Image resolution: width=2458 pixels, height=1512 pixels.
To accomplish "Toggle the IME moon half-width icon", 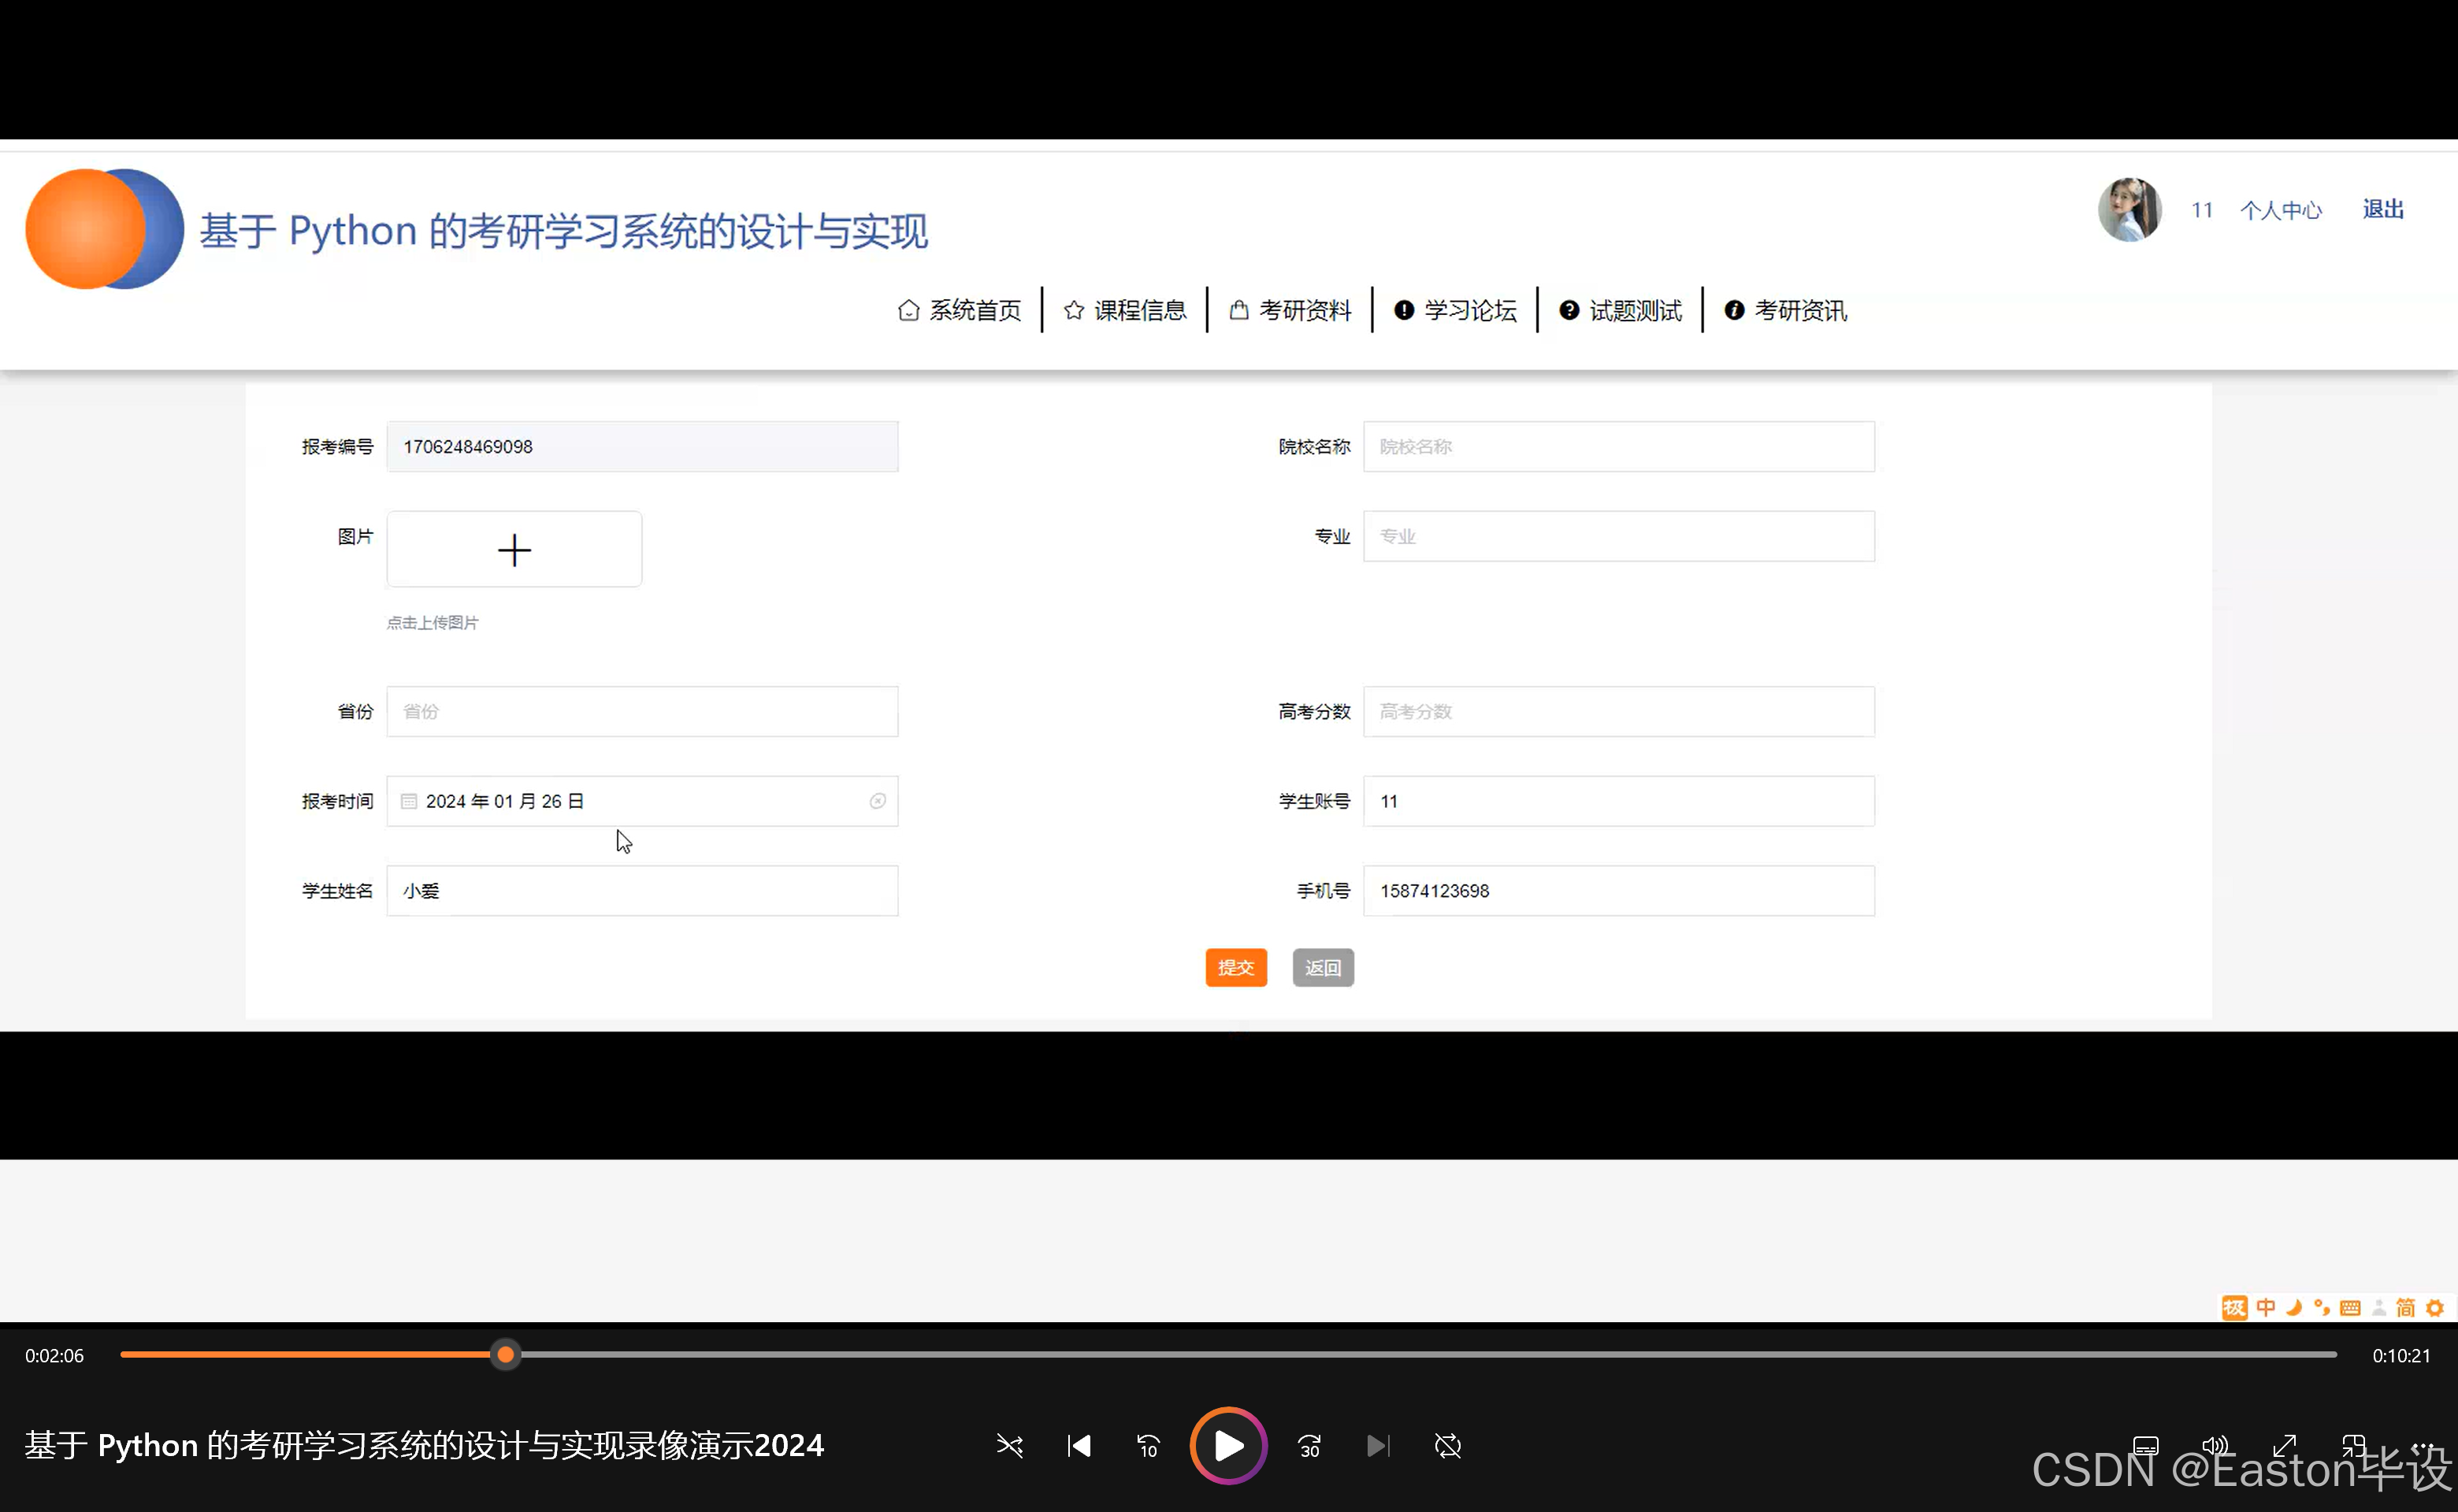I will tap(2294, 1308).
